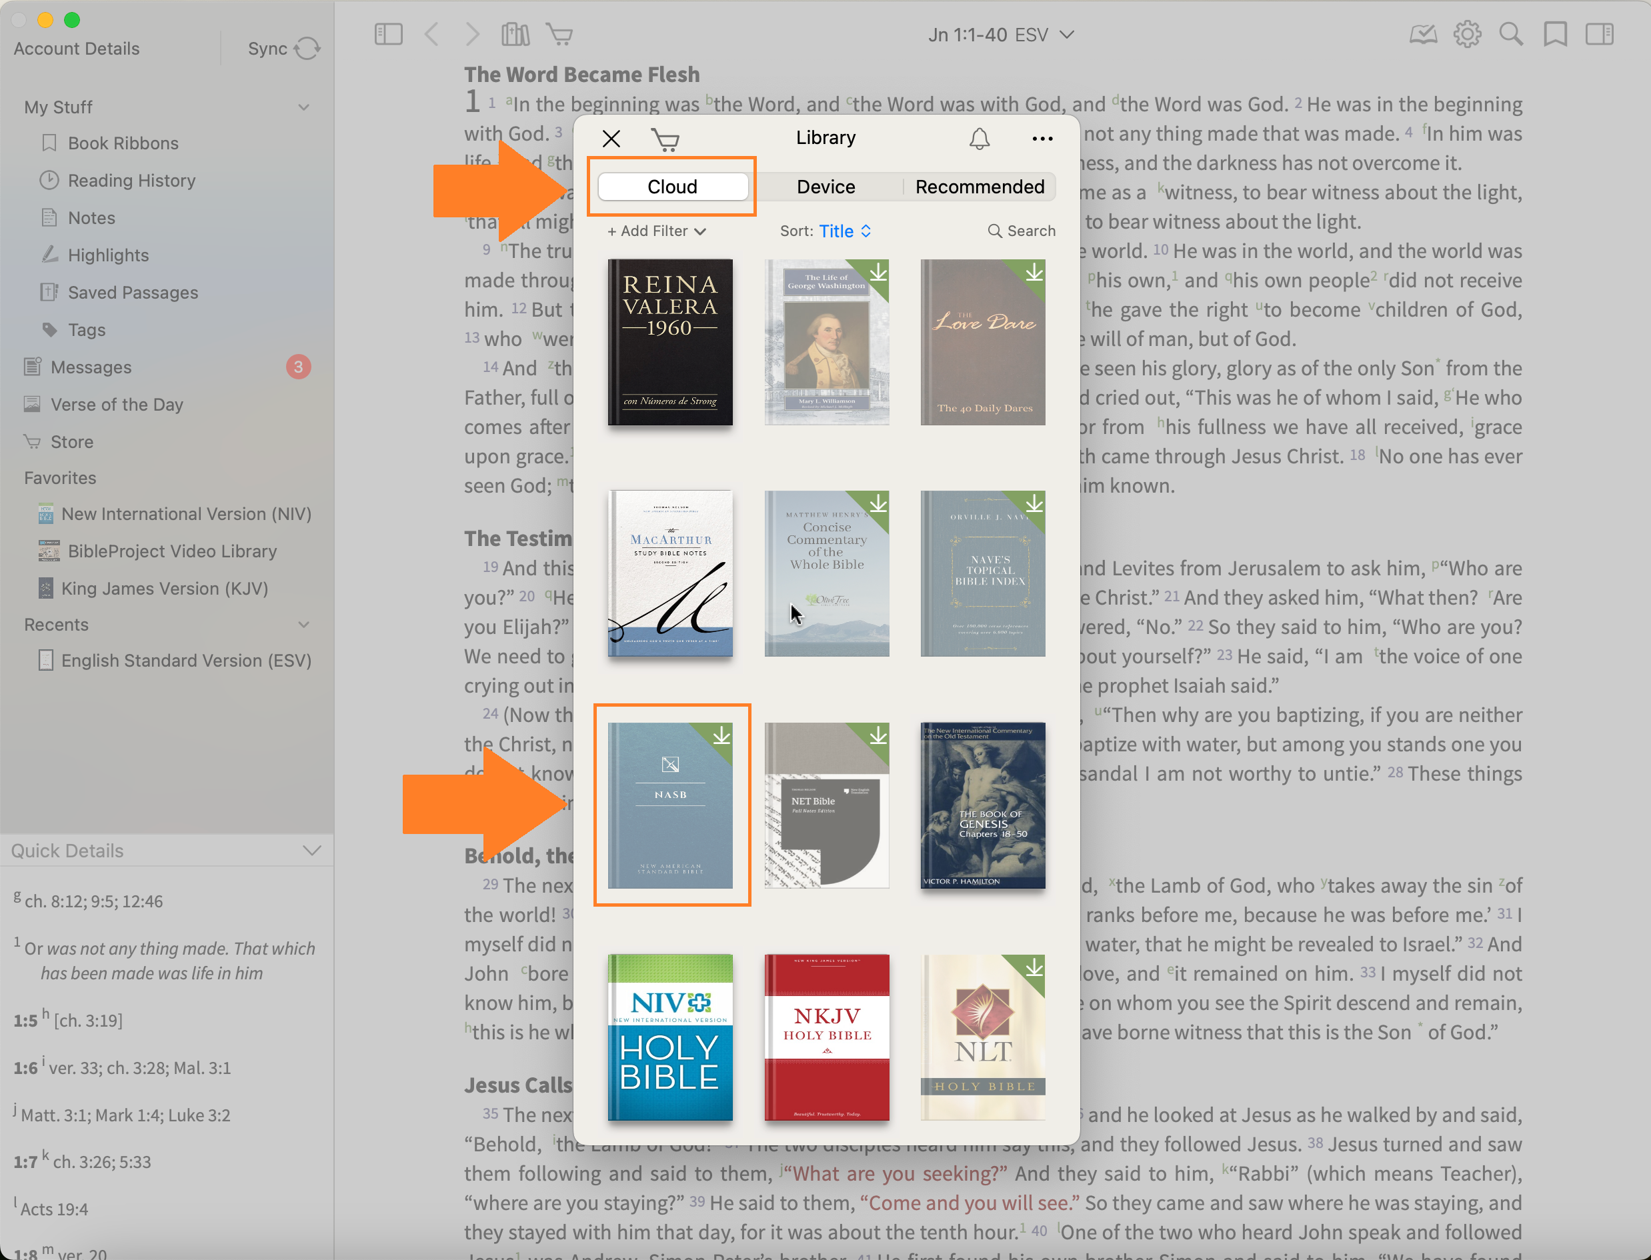Viewport: 1651px width, 1260px height.
Task: Click the bookmark ribbon toolbar icon
Action: click(1555, 35)
